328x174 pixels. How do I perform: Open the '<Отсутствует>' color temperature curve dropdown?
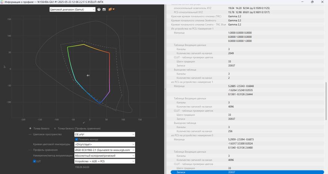coord(105,144)
